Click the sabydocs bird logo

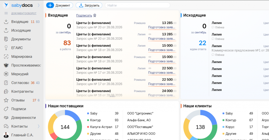tap(6, 5)
